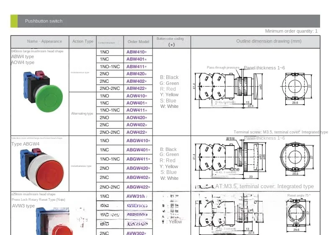Viewport: 331px width, 235px height.
Task: Select order model ABW420
Action: [x=136, y=74]
